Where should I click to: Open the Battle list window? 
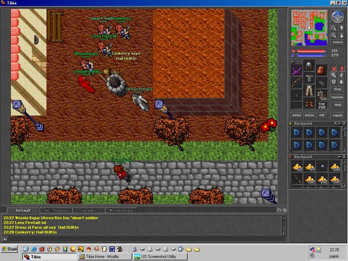click(x=309, y=115)
